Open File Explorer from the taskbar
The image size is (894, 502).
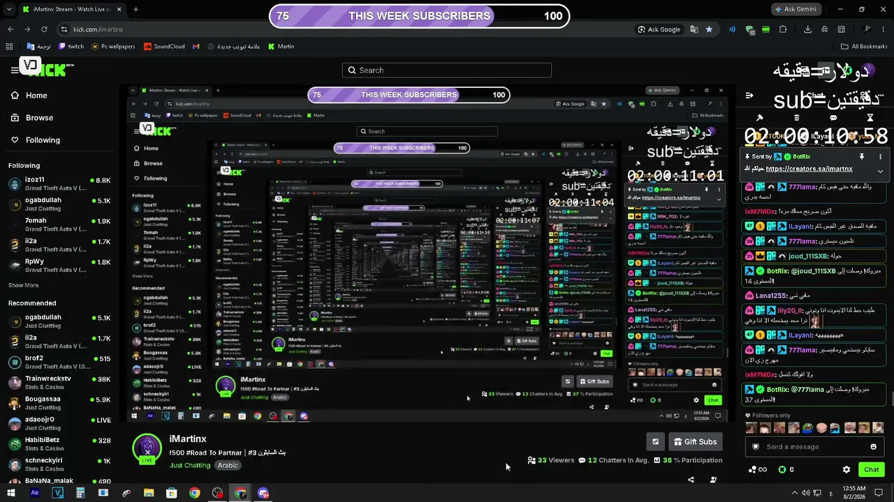(149, 493)
